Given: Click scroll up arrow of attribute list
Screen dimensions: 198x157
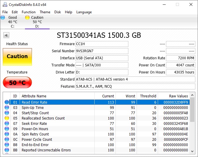Looking at the screenshot, I should point(192,95).
